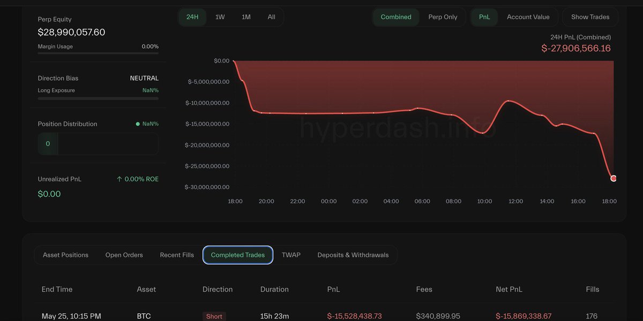The image size is (643, 321).
Task: Open the Open Orders tab
Action: 124,255
